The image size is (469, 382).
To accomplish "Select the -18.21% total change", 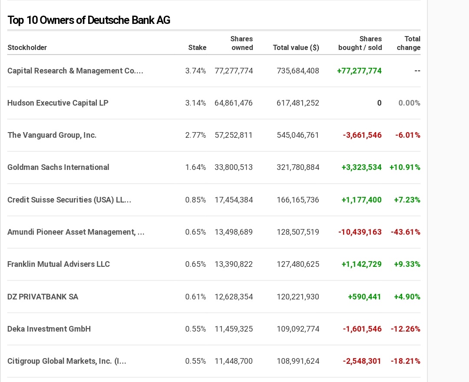I will pos(406,361).
